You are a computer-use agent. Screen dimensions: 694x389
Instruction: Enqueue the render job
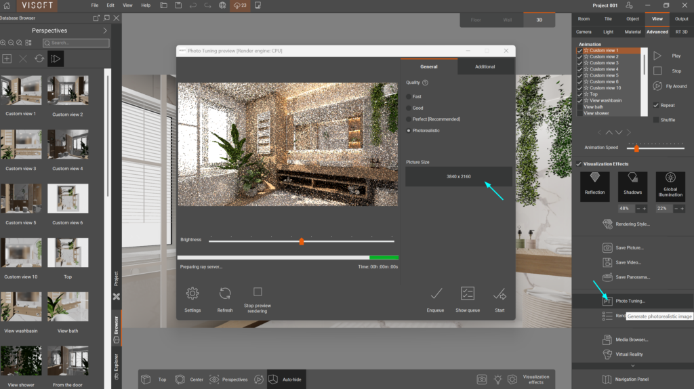[436, 299]
